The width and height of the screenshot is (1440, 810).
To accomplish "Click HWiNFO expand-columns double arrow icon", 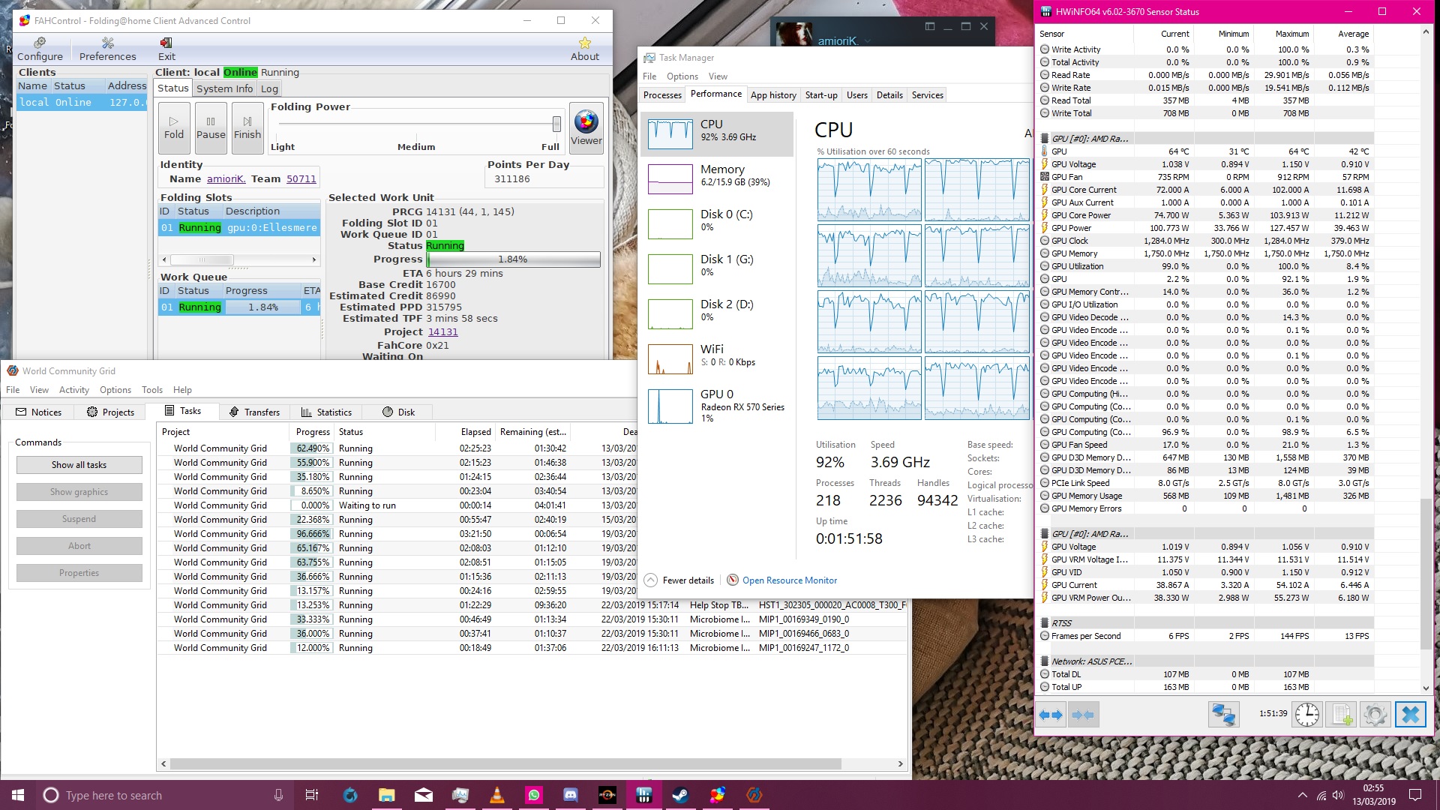I will click(x=1051, y=715).
